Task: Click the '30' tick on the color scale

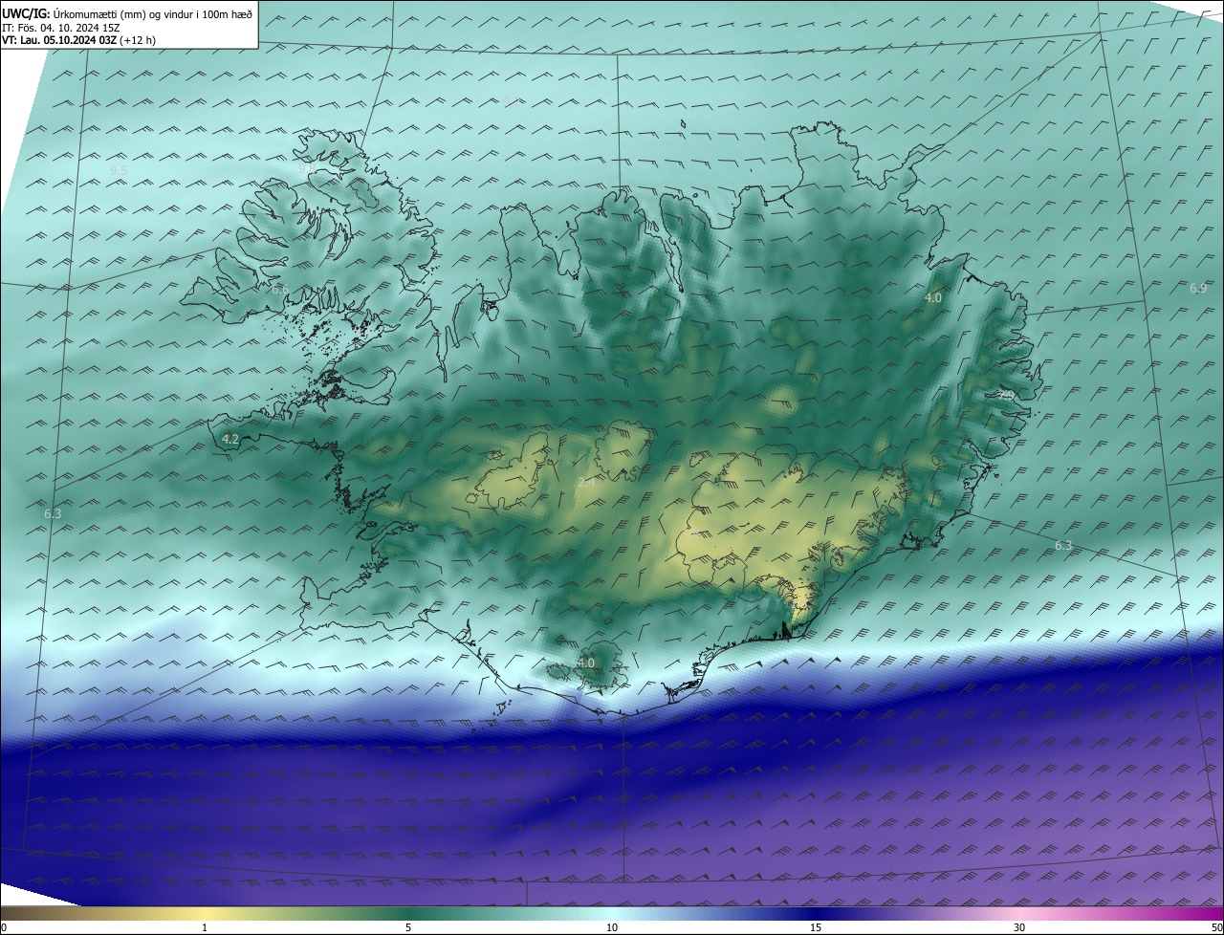Action: (1019, 927)
